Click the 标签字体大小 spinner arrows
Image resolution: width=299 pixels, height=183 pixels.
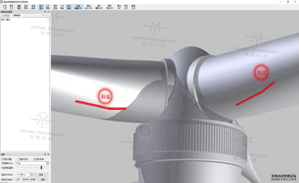coord(47,163)
